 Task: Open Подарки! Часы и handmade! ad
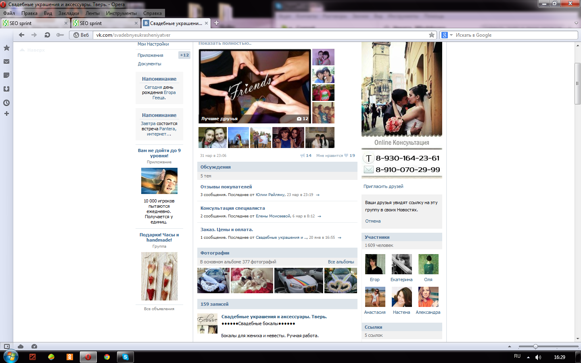159,237
